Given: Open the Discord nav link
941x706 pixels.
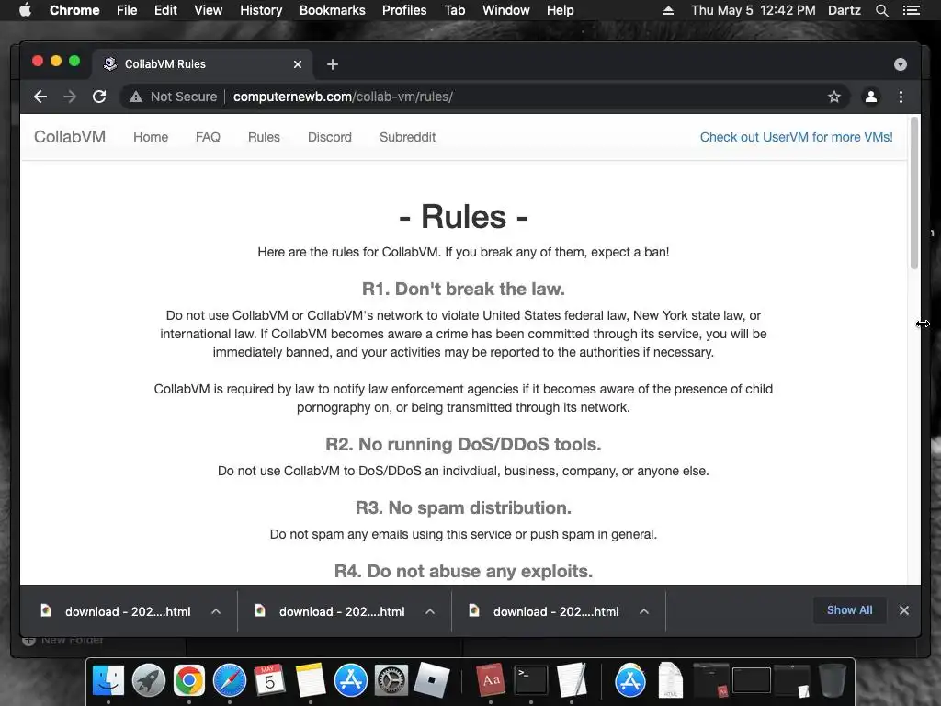Looking at the screenshot, I should click(330, 137).
